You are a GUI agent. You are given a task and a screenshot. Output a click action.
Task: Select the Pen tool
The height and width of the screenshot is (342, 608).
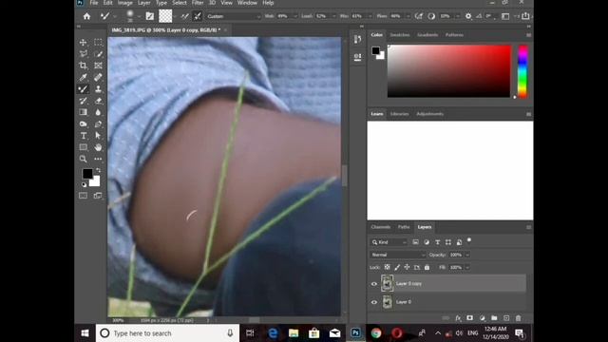[98, 124]
